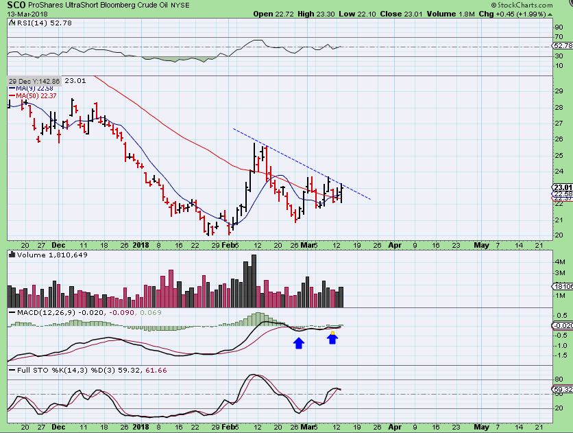Click the 23.01 last price tag on the right axis

point(563,187)
